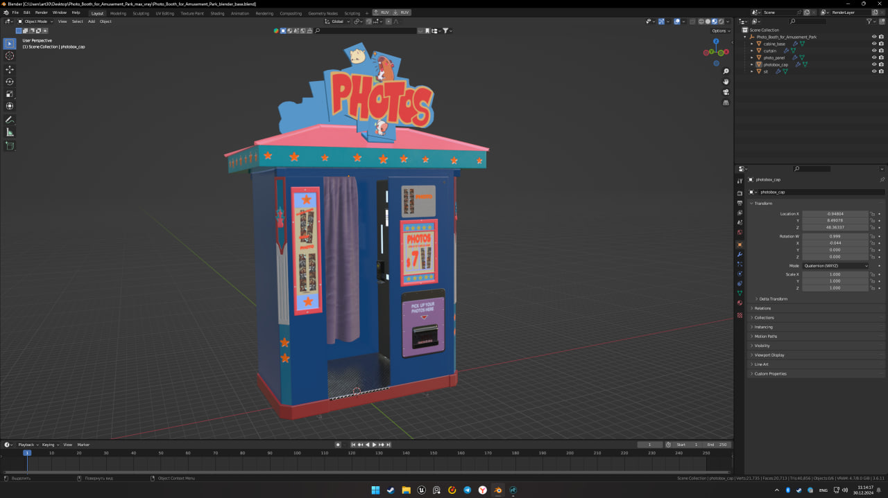Hide curtain object via eye icon
The height and width of the screenshot is (498, 888).
point(874,51)
